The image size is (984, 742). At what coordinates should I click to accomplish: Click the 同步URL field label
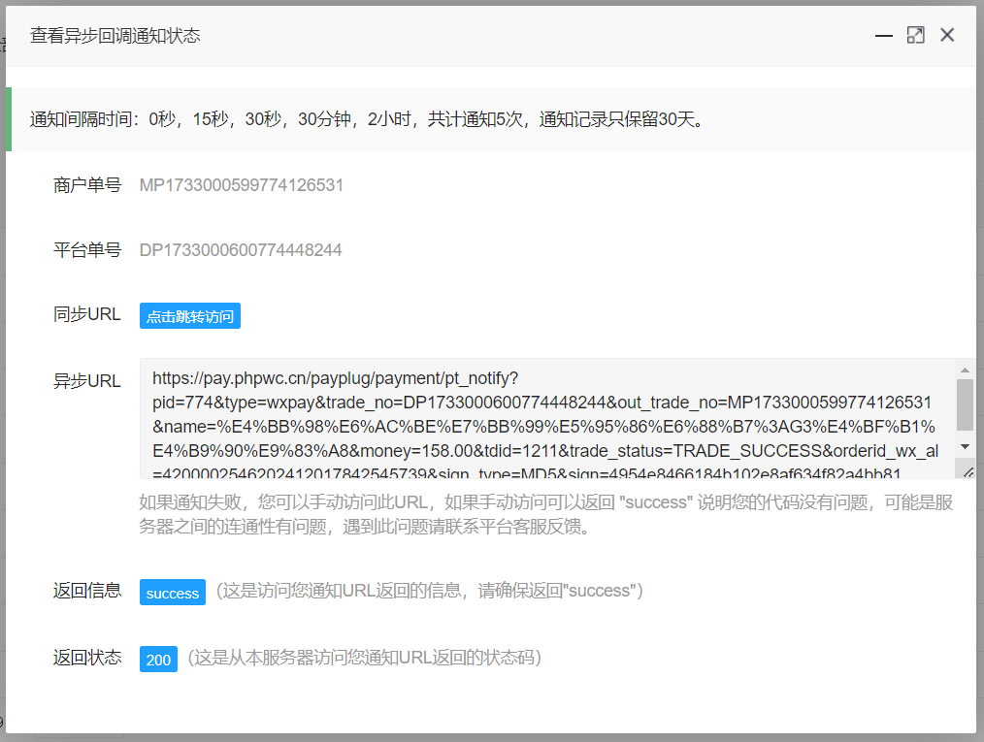click(x=87, y=314)
